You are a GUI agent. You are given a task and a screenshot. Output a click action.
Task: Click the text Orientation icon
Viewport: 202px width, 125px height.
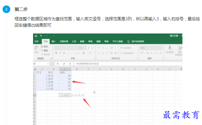tap(112, 48)
